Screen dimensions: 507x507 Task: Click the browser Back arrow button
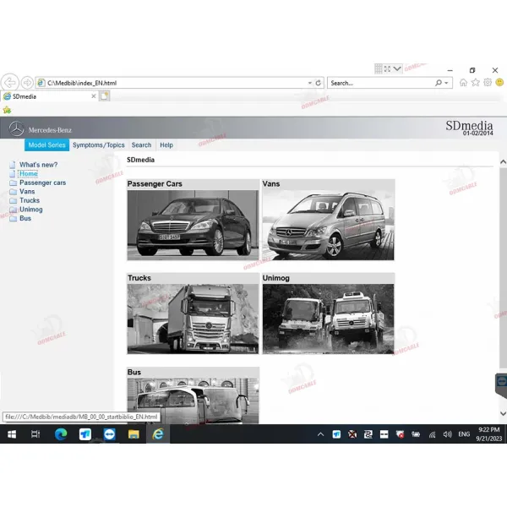point(9,83)
